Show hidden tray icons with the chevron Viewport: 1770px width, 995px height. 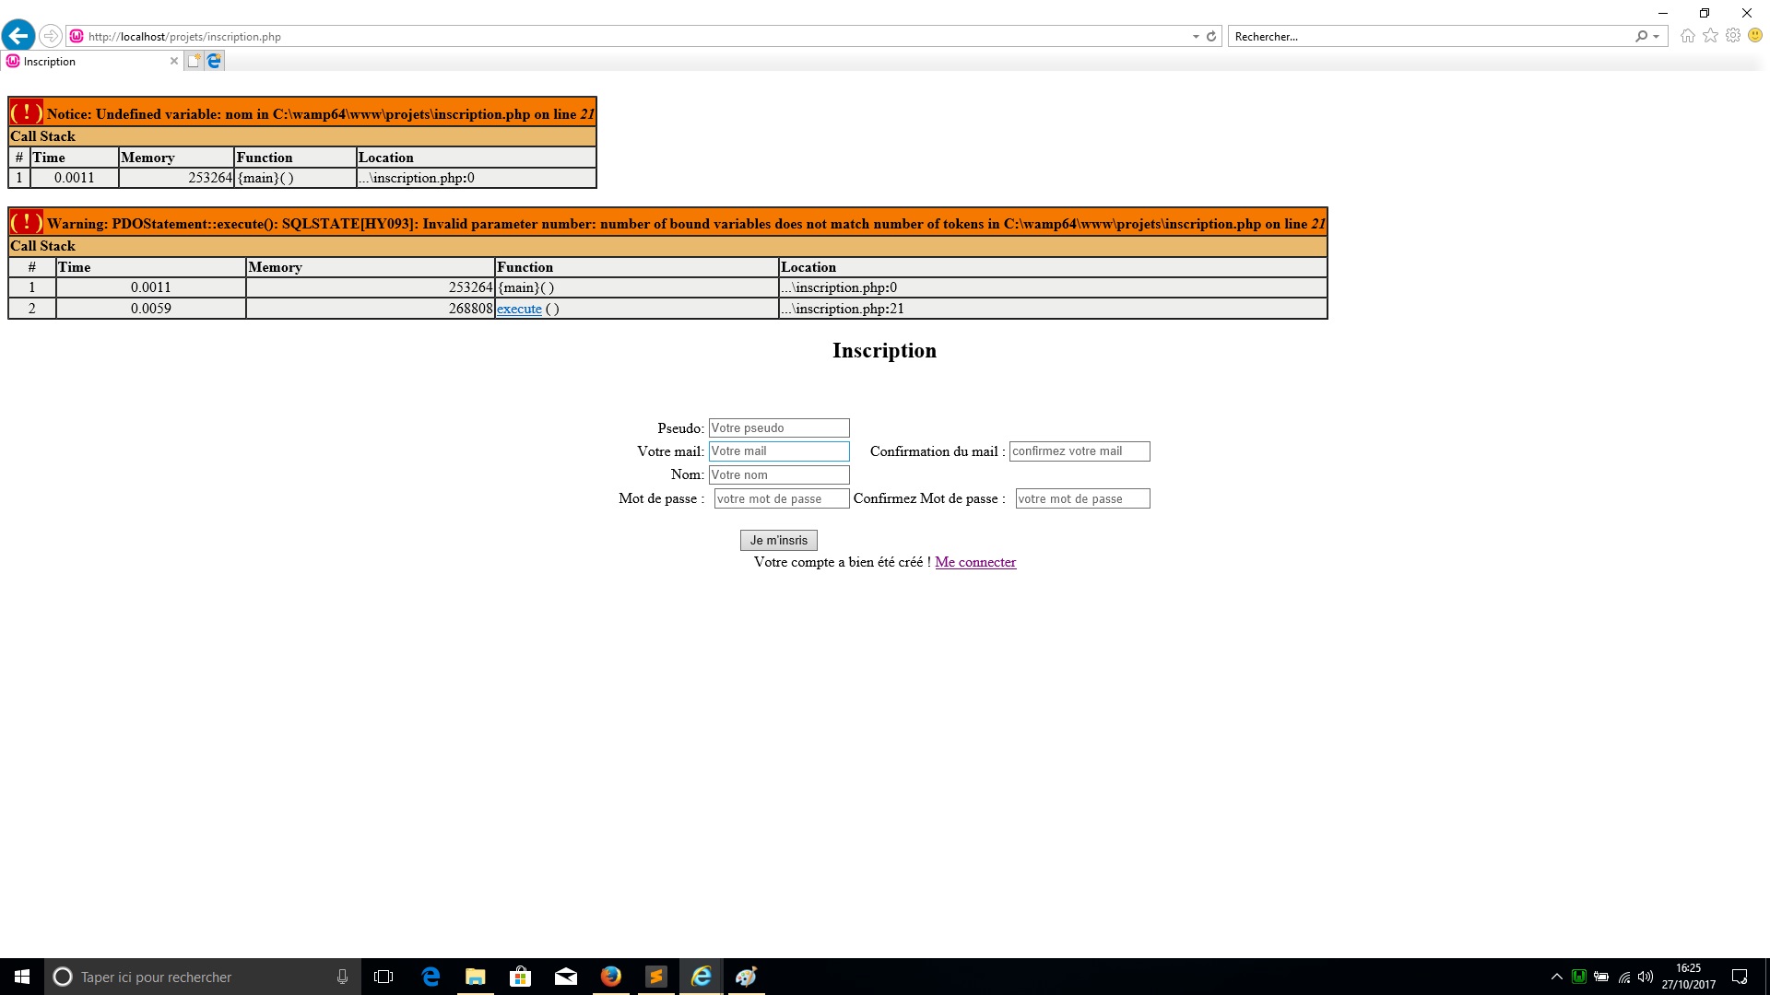point(1556,977)
